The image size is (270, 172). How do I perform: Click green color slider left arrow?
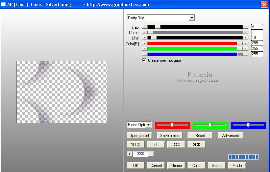145,49
